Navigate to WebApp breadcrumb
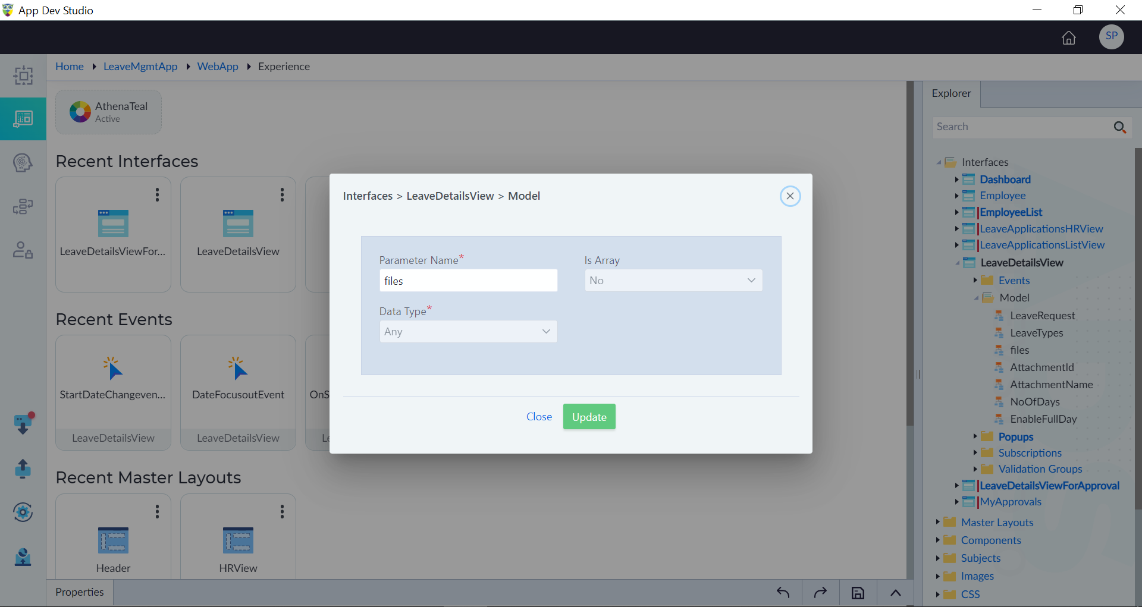Viewport: 1142px width, 607px height. click(218, 67)
